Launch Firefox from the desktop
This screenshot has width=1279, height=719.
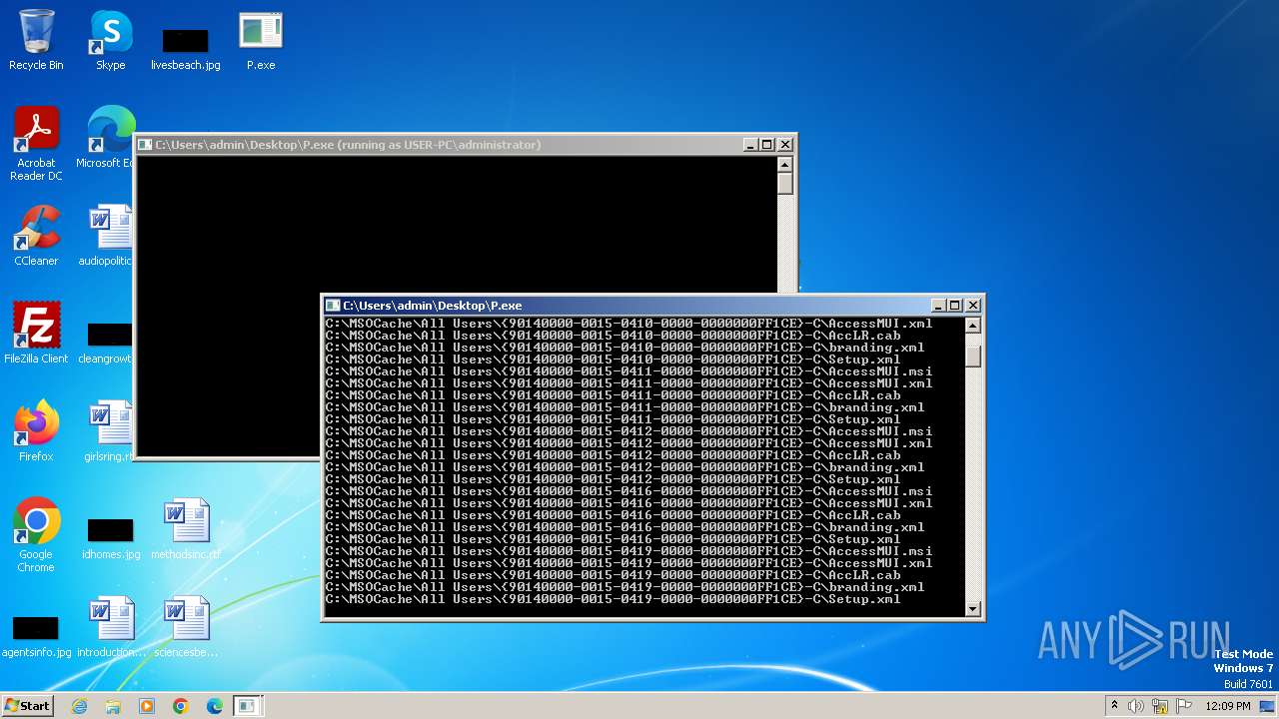pos(36,431)
